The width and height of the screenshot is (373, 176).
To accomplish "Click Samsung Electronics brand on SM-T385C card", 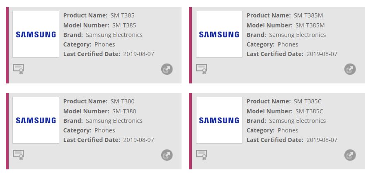I will click(x=297, y=121).
